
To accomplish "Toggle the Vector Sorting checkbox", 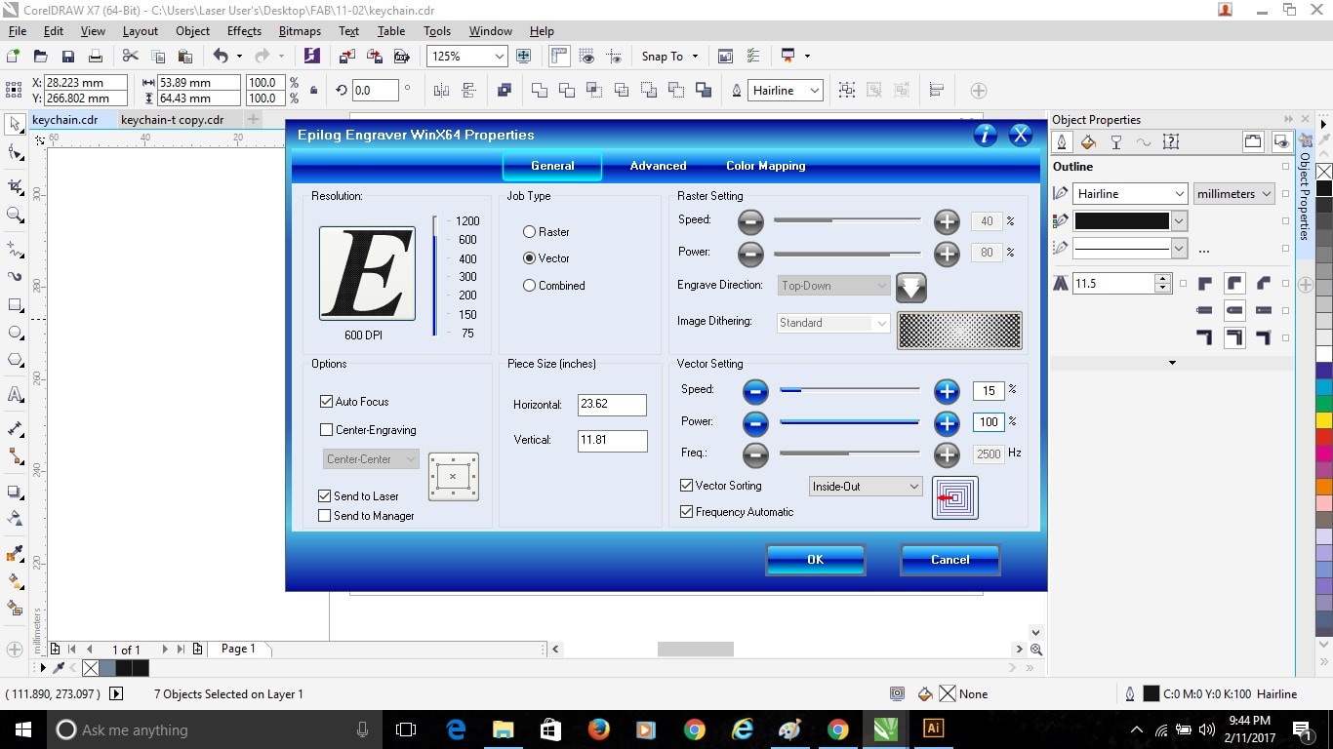I will point(686,486).
